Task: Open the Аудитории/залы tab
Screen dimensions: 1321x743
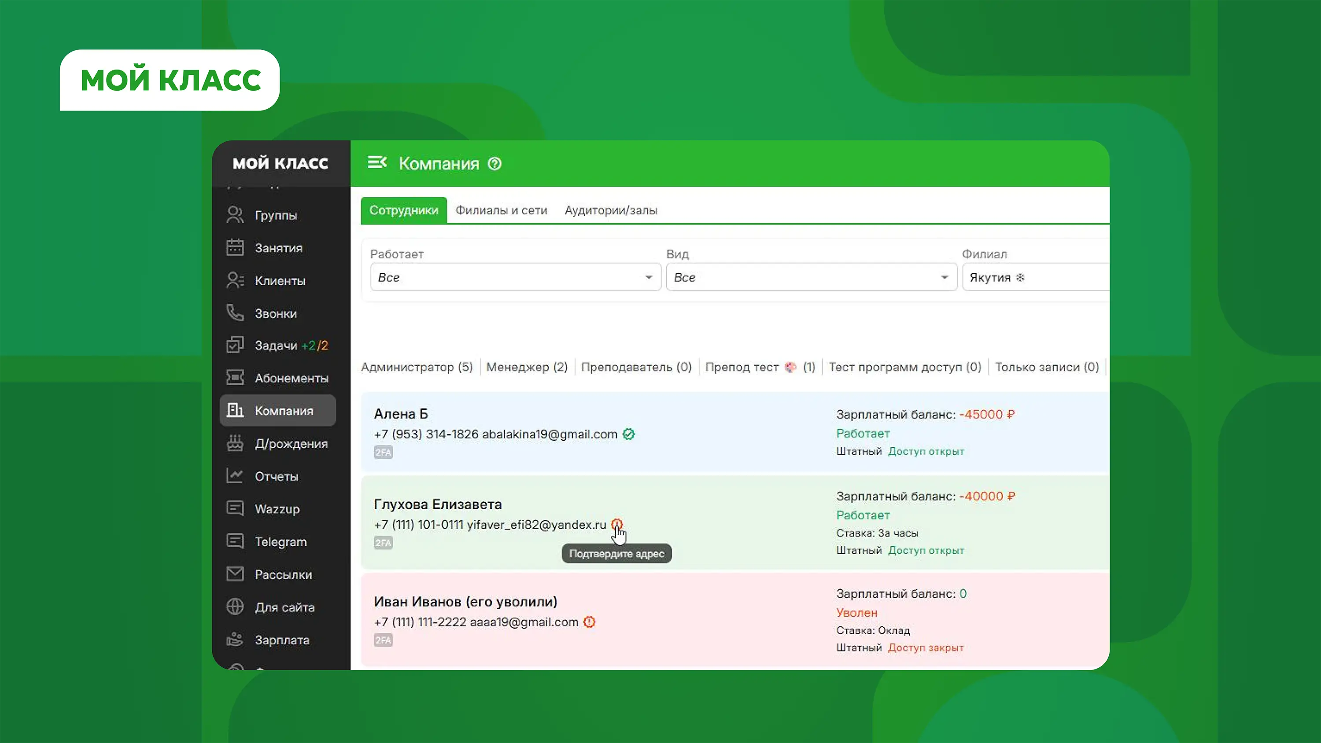Action: click(x=610, y=210)
